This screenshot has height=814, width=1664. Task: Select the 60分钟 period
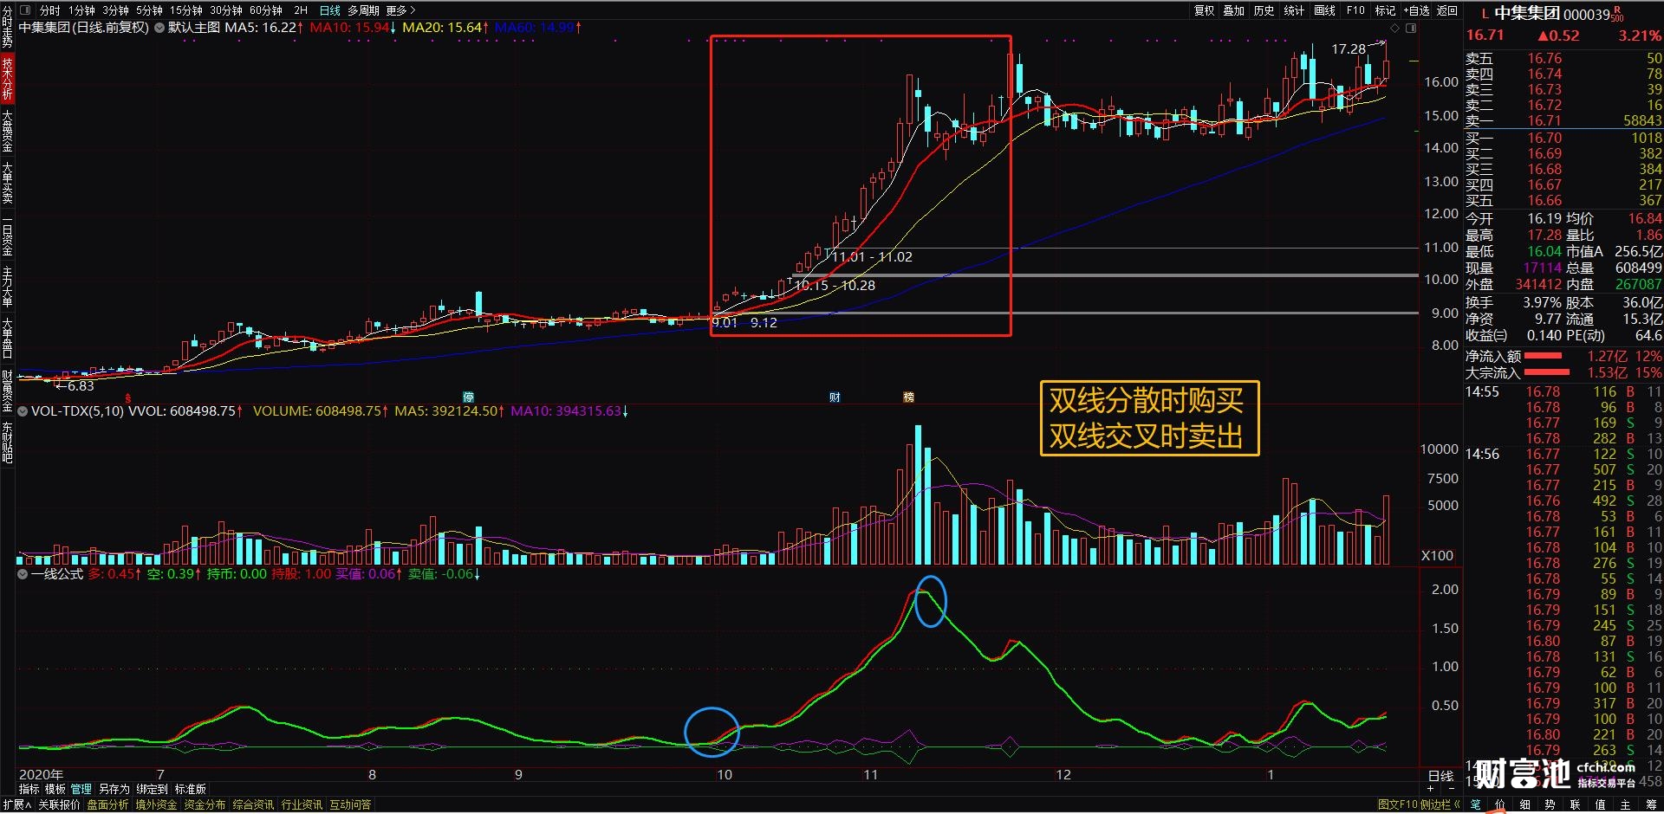tap(265, 10)
